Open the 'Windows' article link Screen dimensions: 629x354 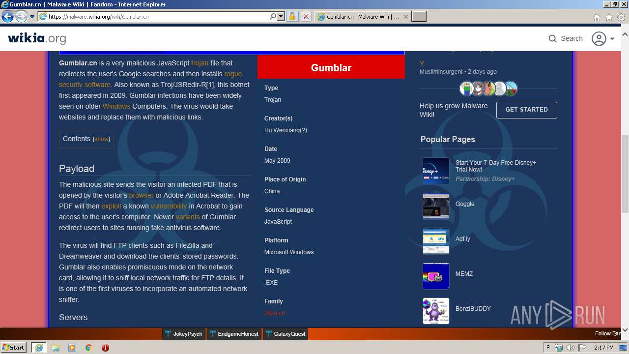pos(116,106)
